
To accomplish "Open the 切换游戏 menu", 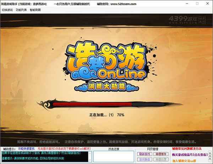I will tap(7, 10).
